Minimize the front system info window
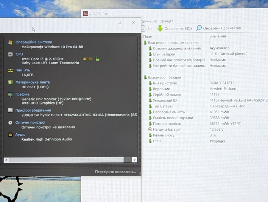Viewport: 268px width, 202px height. pos(105,22)
